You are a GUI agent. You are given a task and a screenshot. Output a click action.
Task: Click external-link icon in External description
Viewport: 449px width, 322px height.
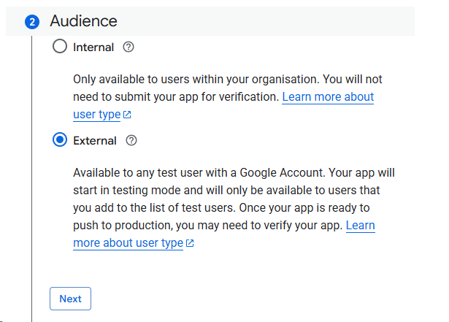pyautogui.click(x=190, y=244)
